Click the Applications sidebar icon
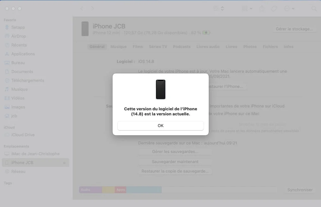Viewport: 321px width, 207px height. point(7,54)
